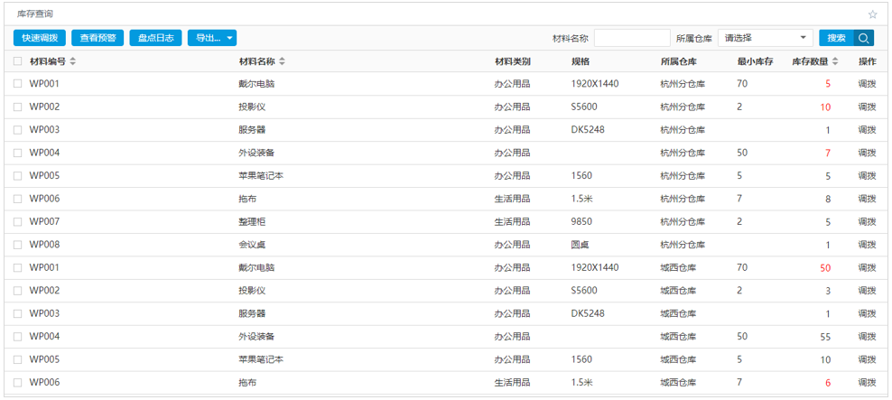892x400 pixels.
Task: Toggle checkbox for last WP006 拖布 row
Action: coord(18,383)
